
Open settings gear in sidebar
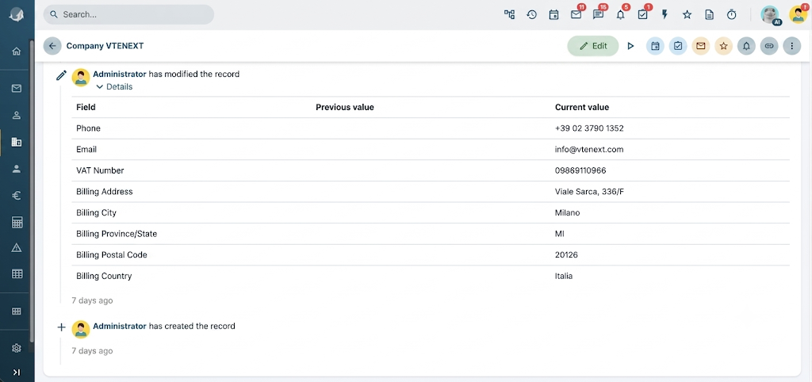tap(17, 348)
